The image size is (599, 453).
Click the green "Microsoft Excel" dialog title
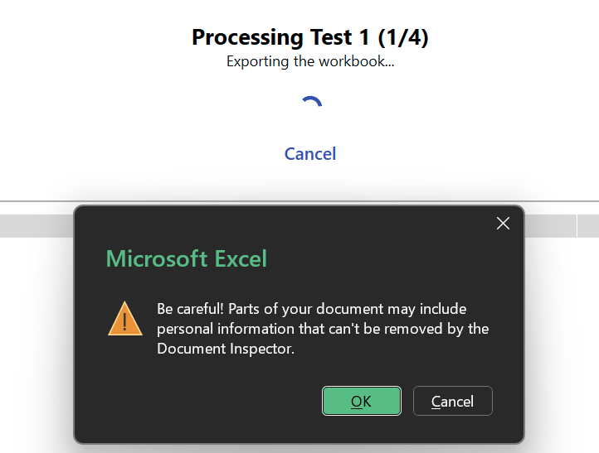coord(187,258)
